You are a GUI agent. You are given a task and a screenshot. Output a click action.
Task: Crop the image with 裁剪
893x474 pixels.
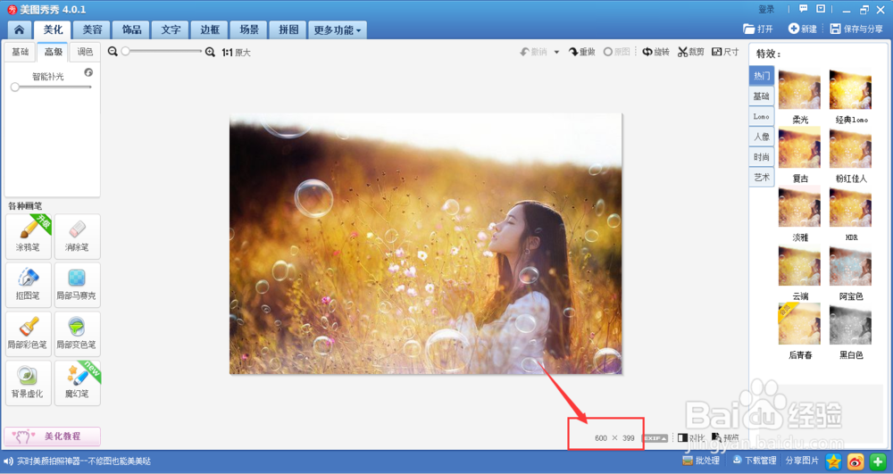691,52
